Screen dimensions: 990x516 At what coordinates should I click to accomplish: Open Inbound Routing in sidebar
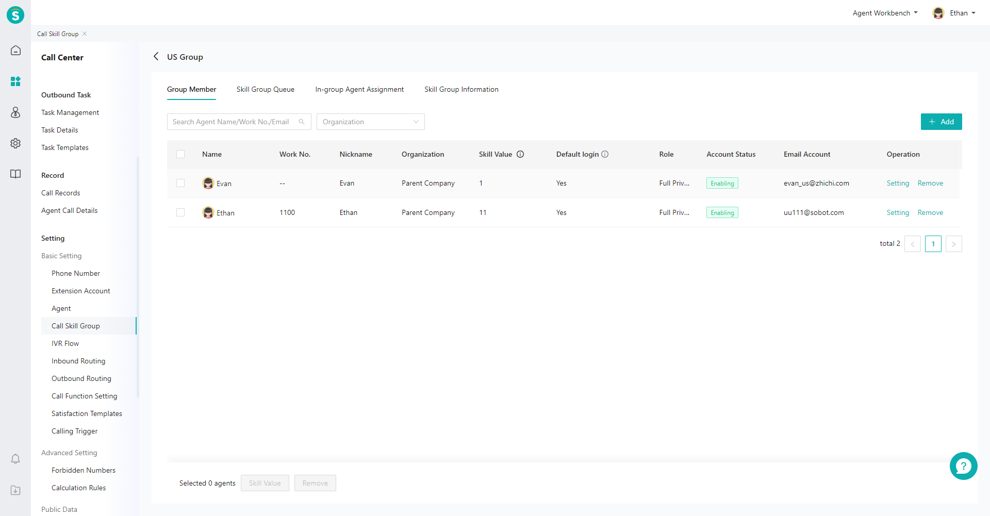(78, 361)
